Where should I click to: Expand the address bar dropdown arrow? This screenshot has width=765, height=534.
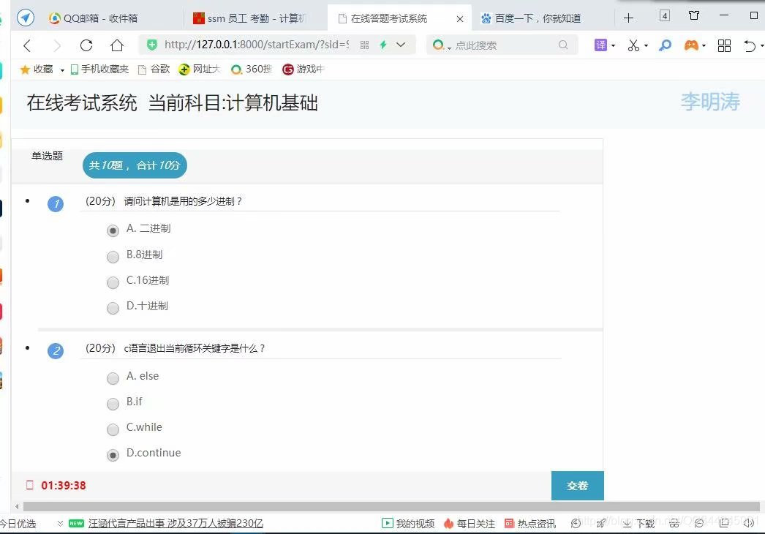point(401,45)
